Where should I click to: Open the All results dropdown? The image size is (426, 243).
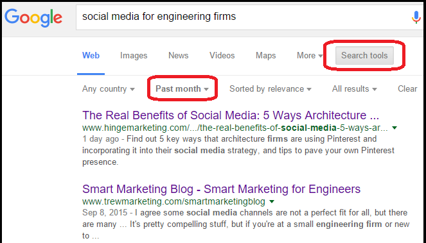click(354, 89)
